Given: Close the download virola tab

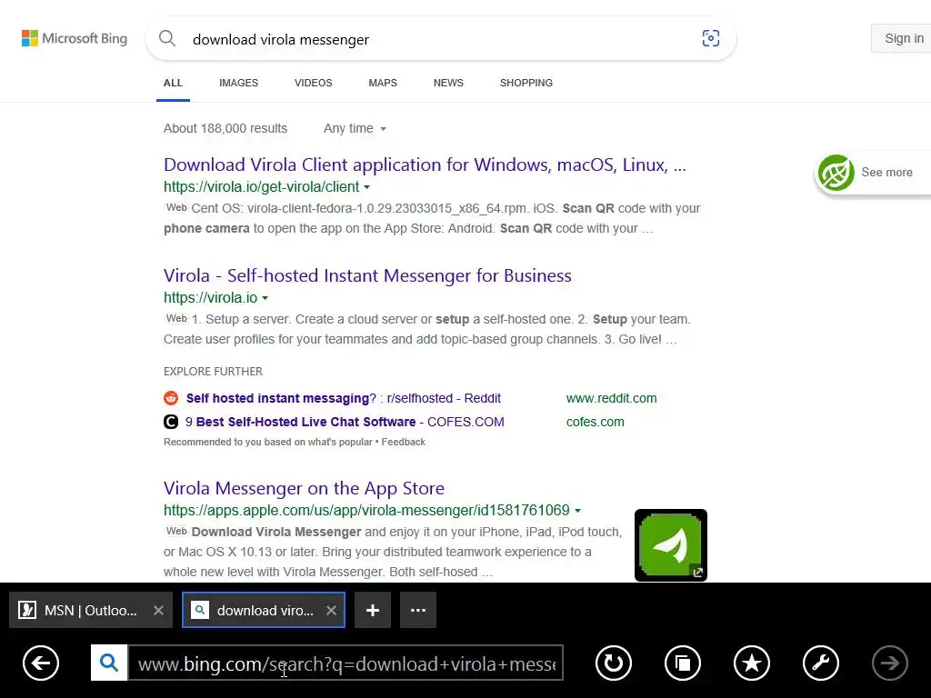Looking at the screenshot, I should (x=331, y=610).
